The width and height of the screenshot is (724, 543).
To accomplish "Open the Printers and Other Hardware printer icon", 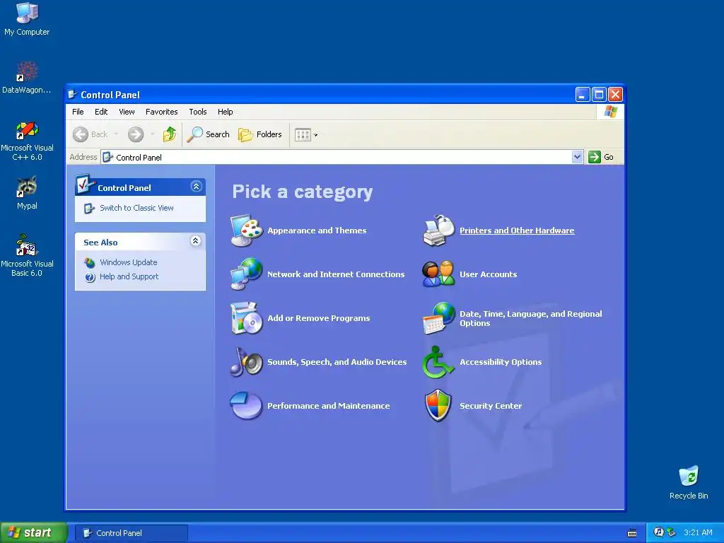I will (438, 230).
